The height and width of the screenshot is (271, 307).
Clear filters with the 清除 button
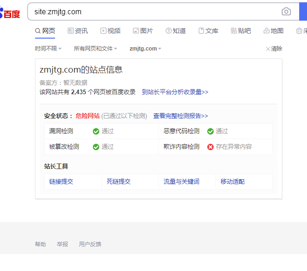[x=274, y=49]
